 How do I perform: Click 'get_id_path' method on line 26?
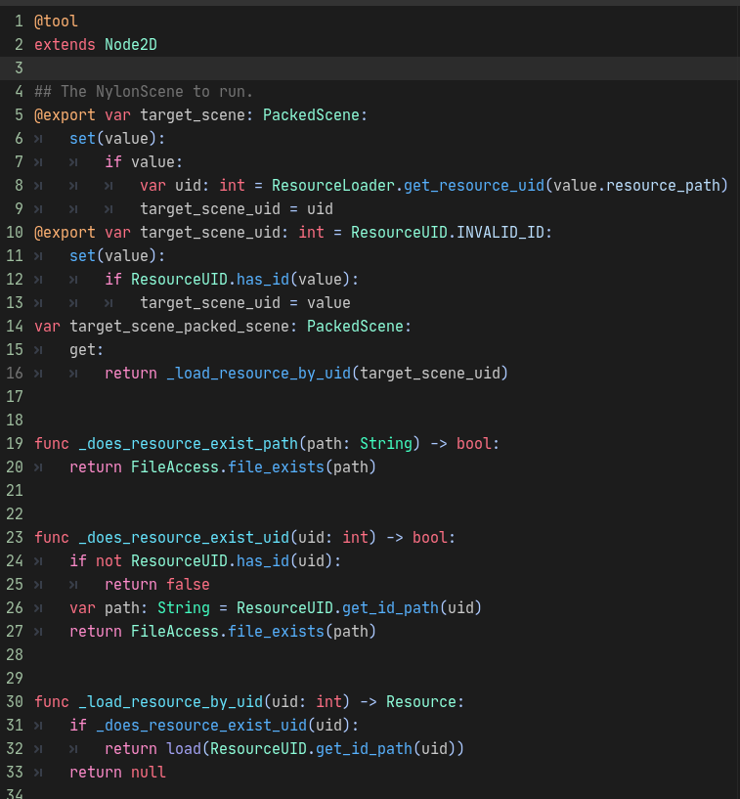[x=390, y=607]
